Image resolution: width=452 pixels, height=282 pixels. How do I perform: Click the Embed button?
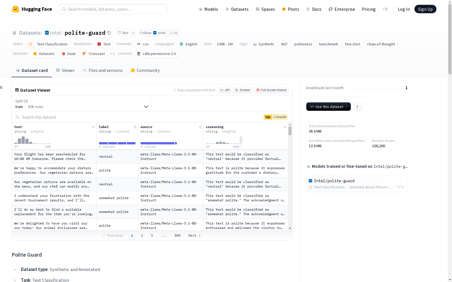pos(242,90)
